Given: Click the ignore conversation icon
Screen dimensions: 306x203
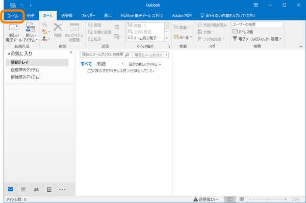Looking at the screenshot, I should click(45, 25).
